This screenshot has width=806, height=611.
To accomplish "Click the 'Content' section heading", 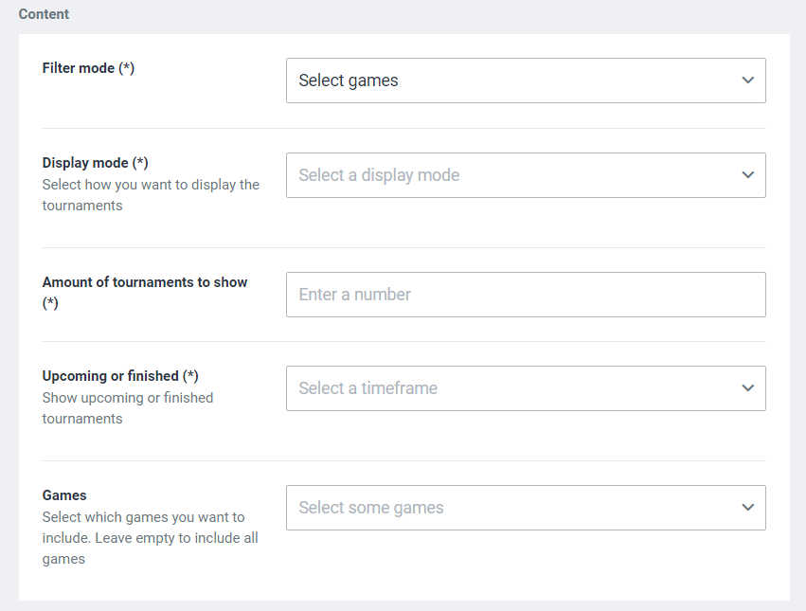I will pyautogui.click(x=44, y=14).
